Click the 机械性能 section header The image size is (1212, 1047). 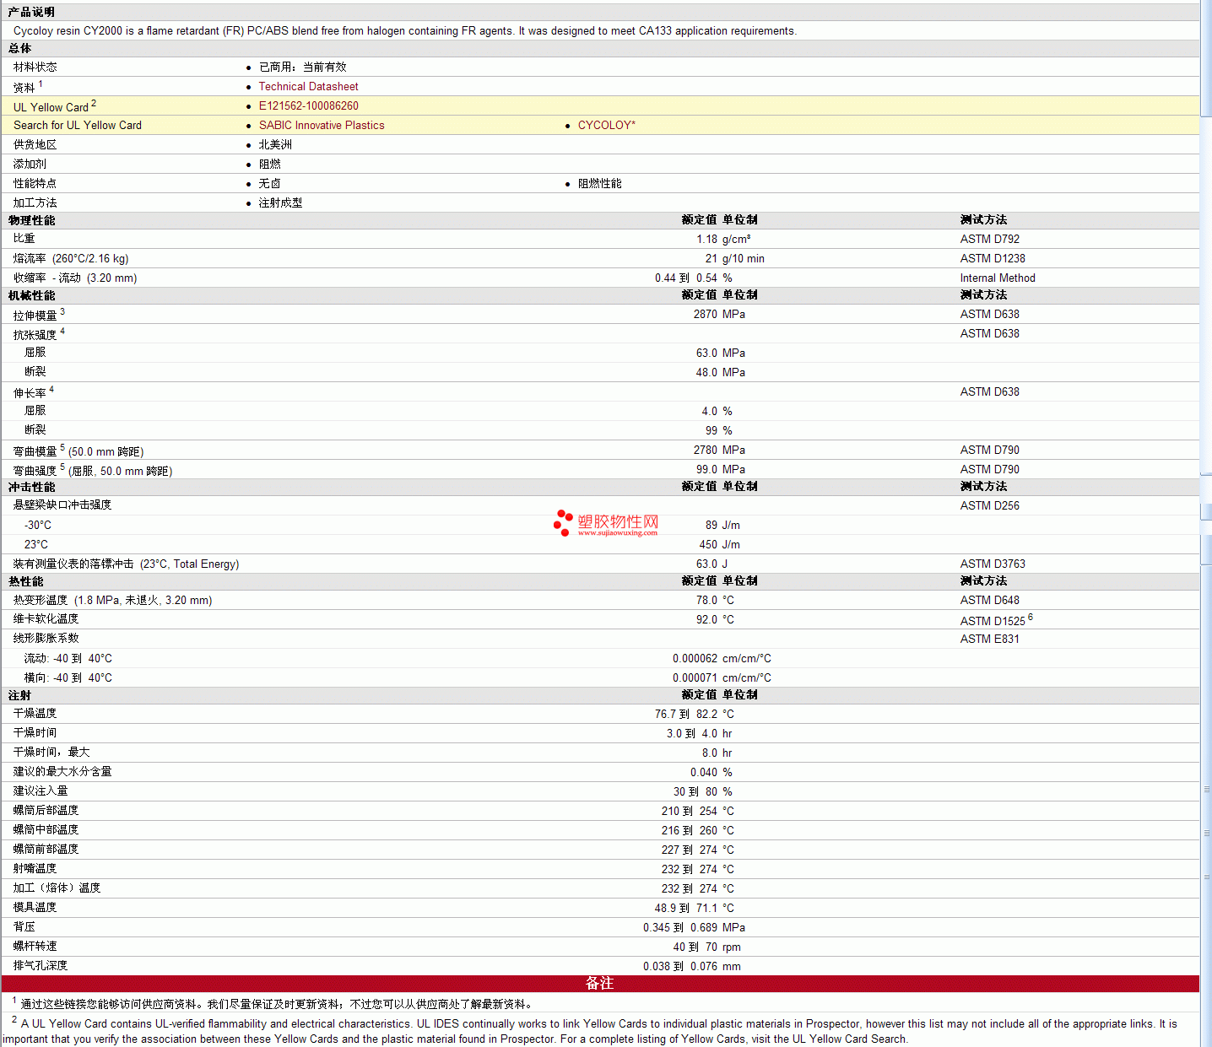pos(31,295)
